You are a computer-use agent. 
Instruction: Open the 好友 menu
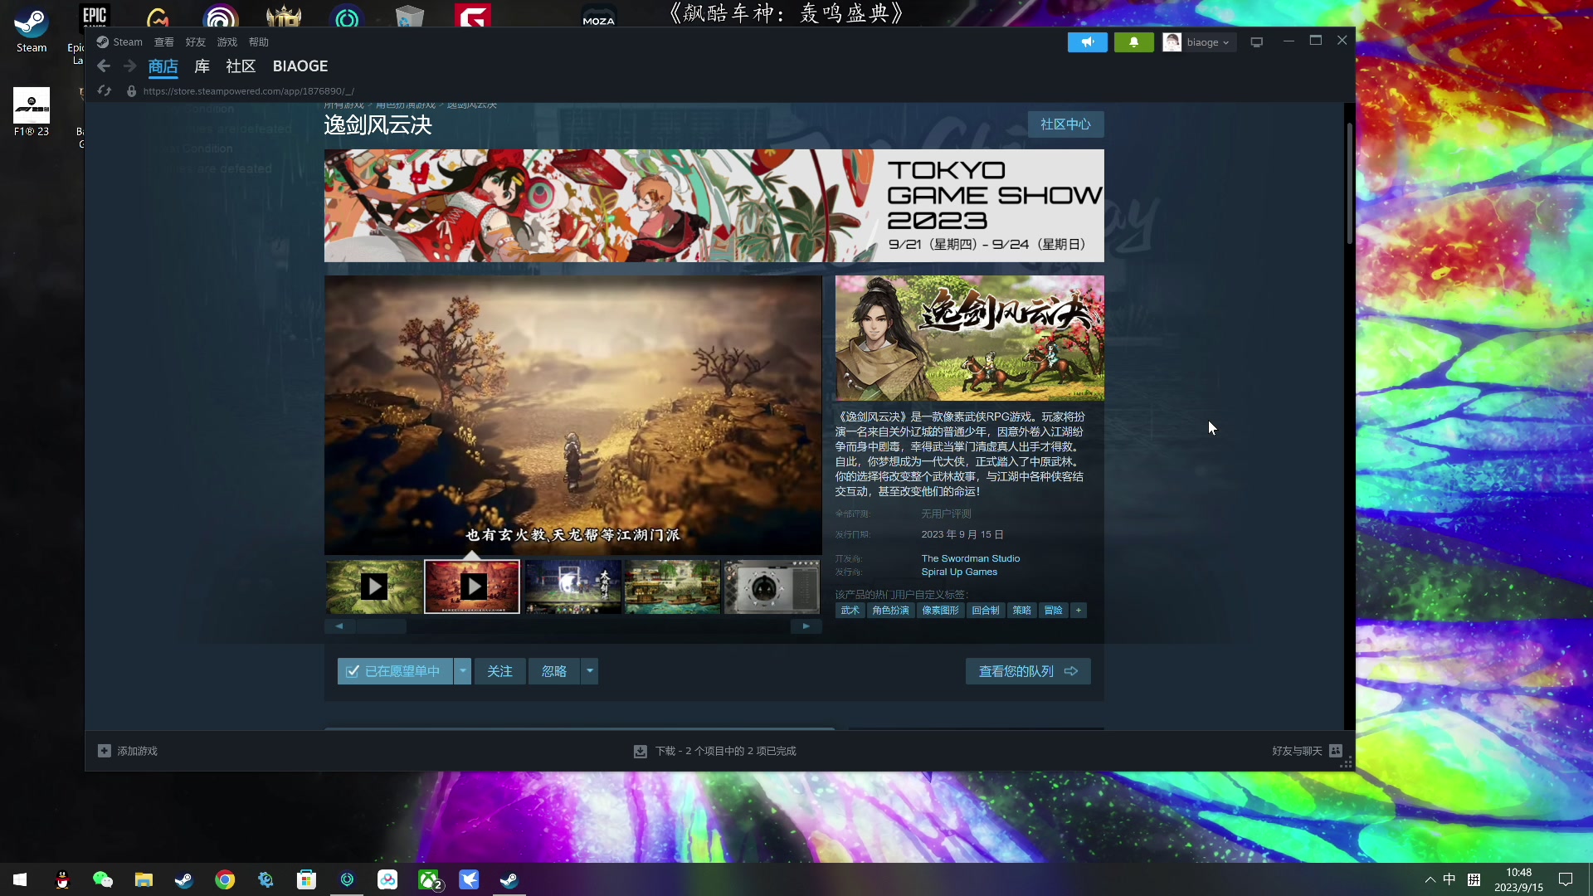coord(196,42)
